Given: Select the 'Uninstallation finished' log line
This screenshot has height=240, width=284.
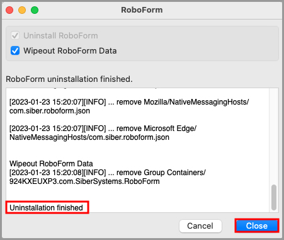Looking at the screenshot, I should (46, 208).
